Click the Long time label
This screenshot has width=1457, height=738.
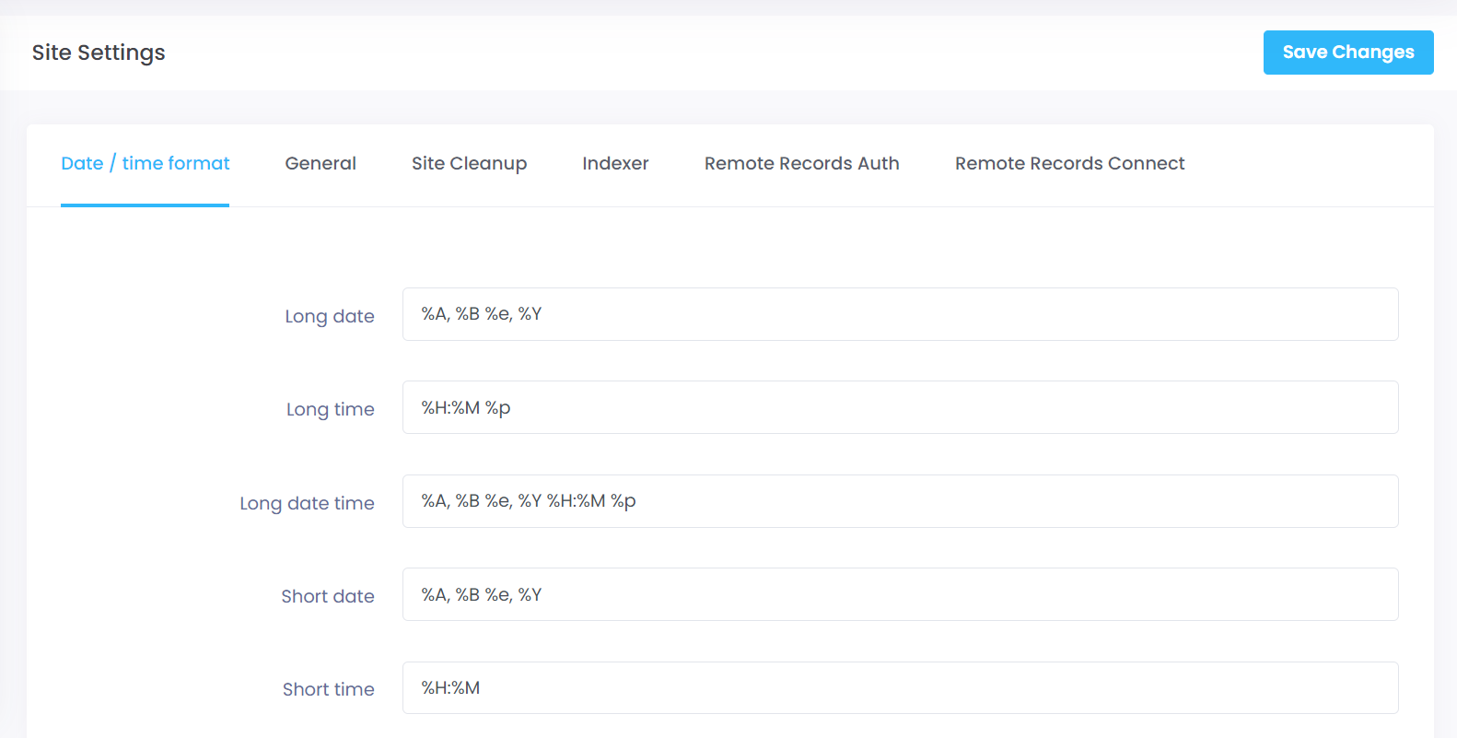(330, 409)
